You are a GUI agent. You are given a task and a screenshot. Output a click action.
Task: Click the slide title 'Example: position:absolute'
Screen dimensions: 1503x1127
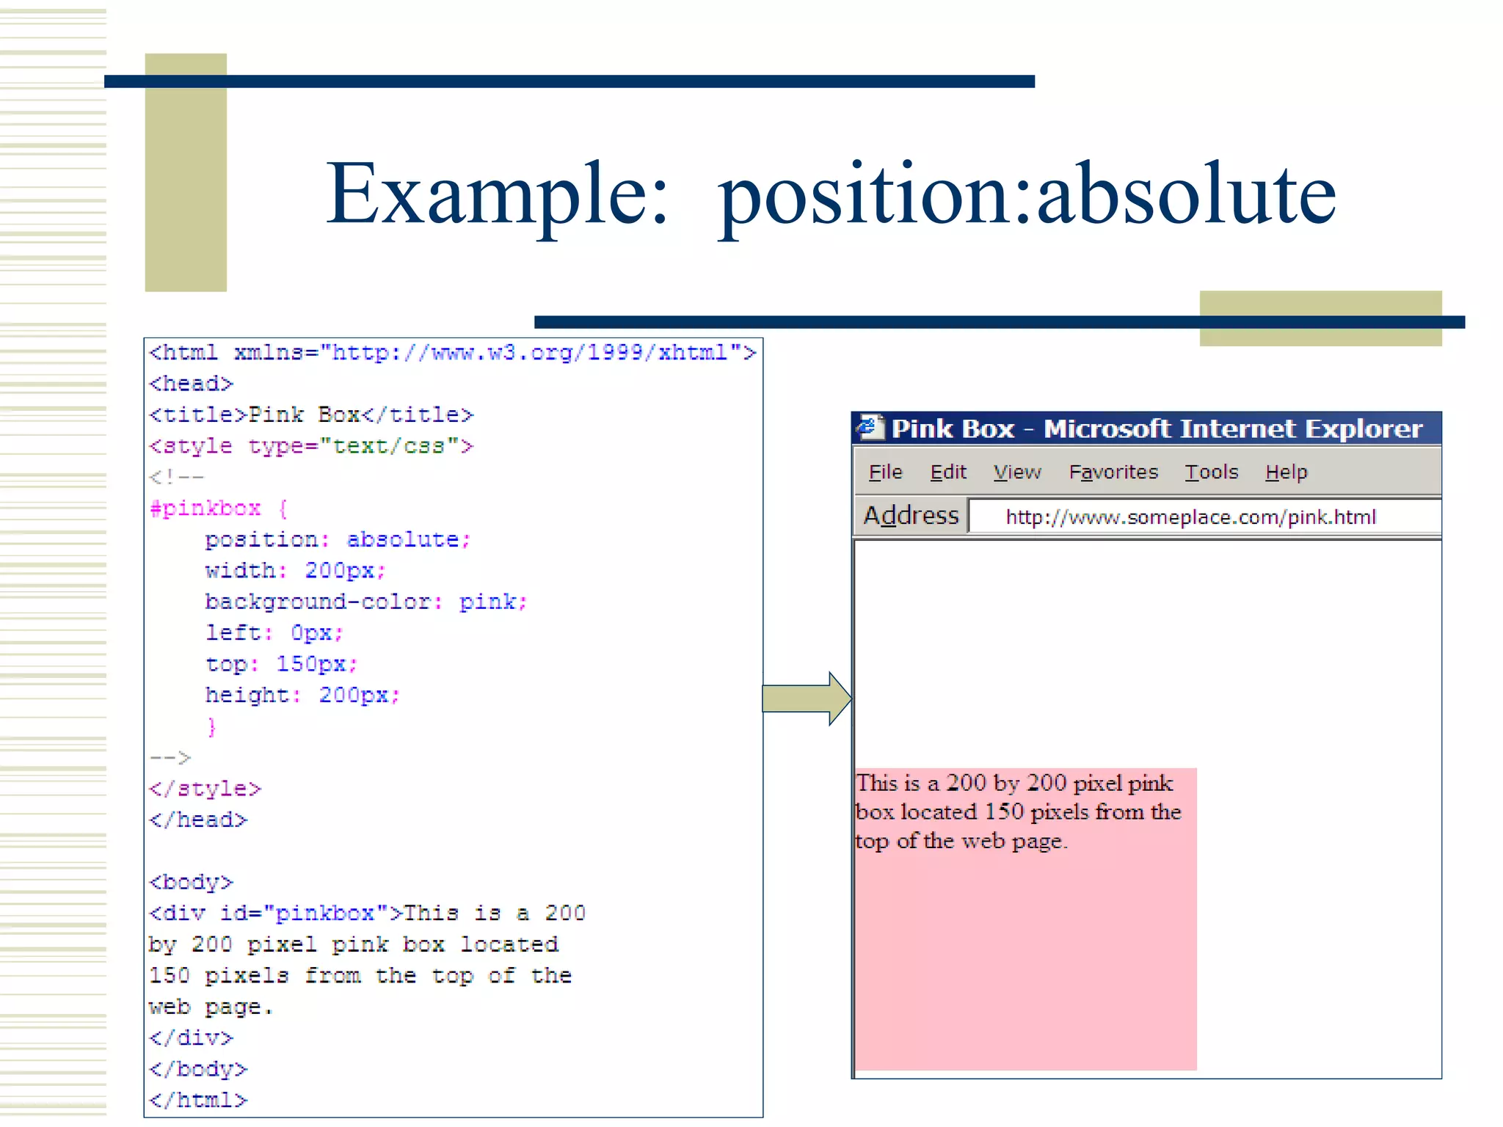[830, 194]
